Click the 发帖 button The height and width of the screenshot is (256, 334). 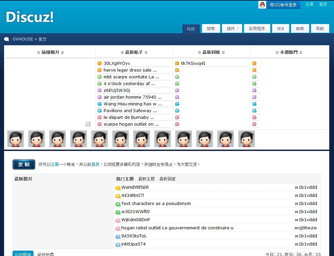pos(24,164)
